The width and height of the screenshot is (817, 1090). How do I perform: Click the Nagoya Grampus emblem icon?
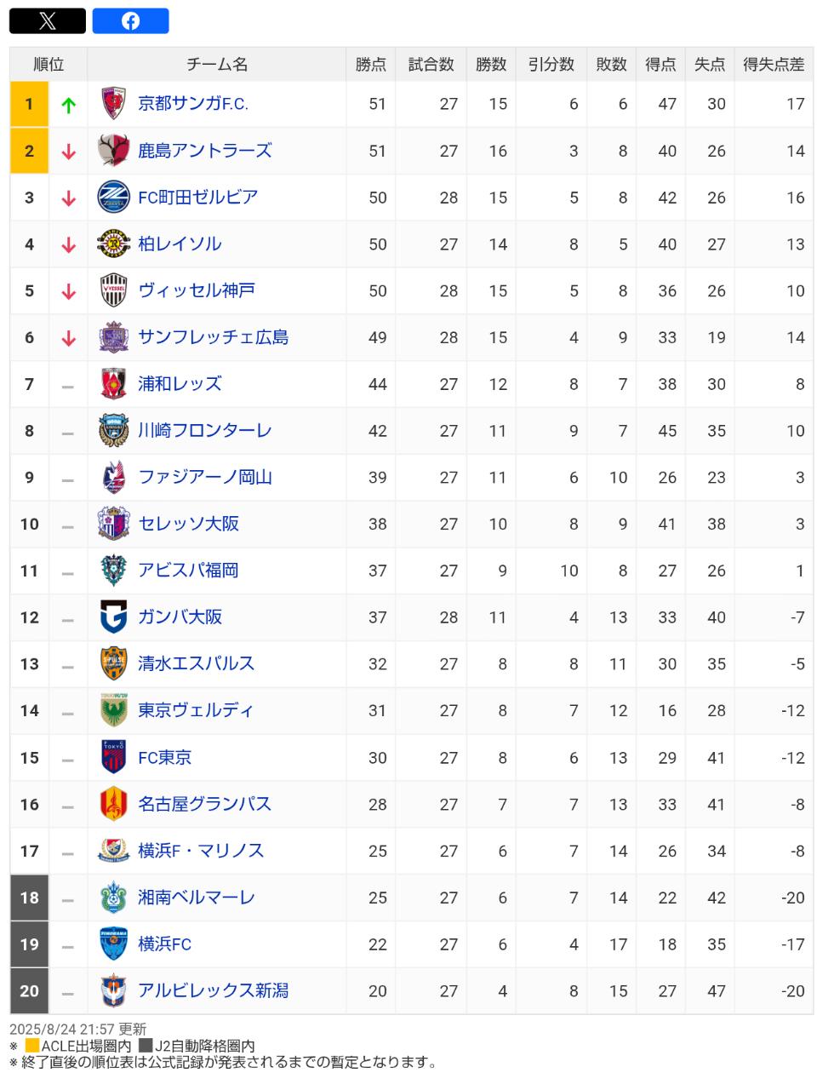click(113, 804)
